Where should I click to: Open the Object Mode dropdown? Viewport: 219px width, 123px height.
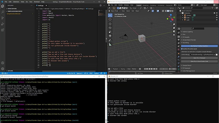coord(114,11)
